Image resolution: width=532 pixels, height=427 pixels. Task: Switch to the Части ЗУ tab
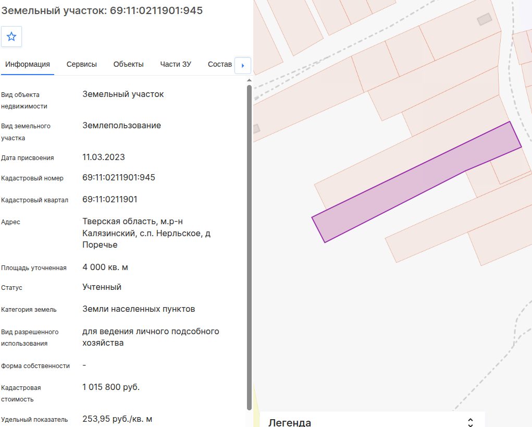click(176, 64)
